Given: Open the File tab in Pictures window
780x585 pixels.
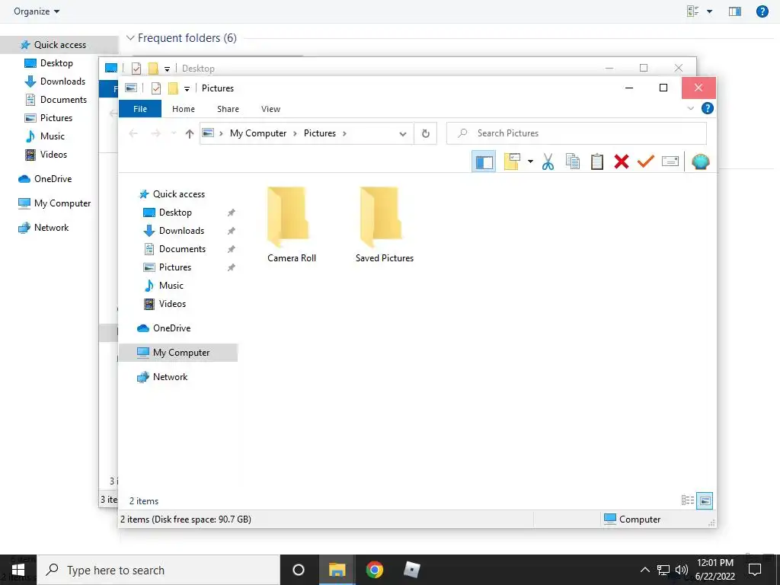Looking at the screenshot, I should [140, 109].
